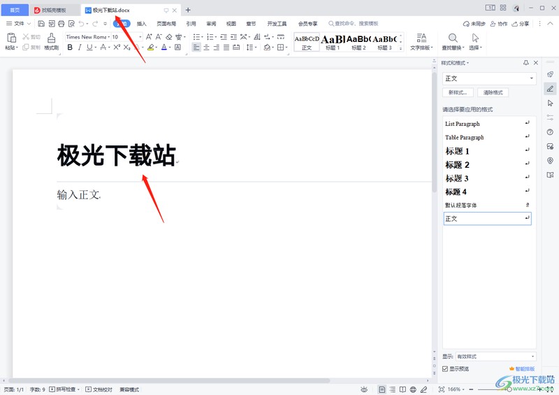
Task: Toggle Underline formatting
Action: (89, 47)
